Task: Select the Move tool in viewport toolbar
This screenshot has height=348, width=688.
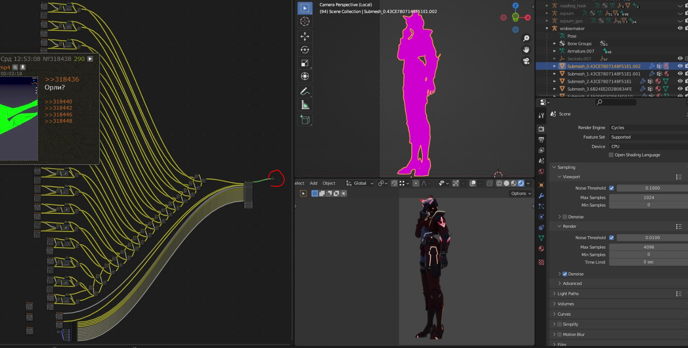Action: (x=305, y=37)
